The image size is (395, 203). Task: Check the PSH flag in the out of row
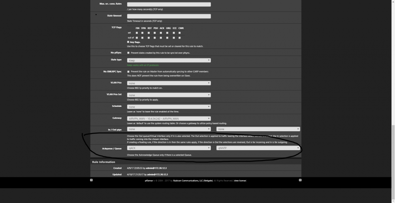point(155,38)
